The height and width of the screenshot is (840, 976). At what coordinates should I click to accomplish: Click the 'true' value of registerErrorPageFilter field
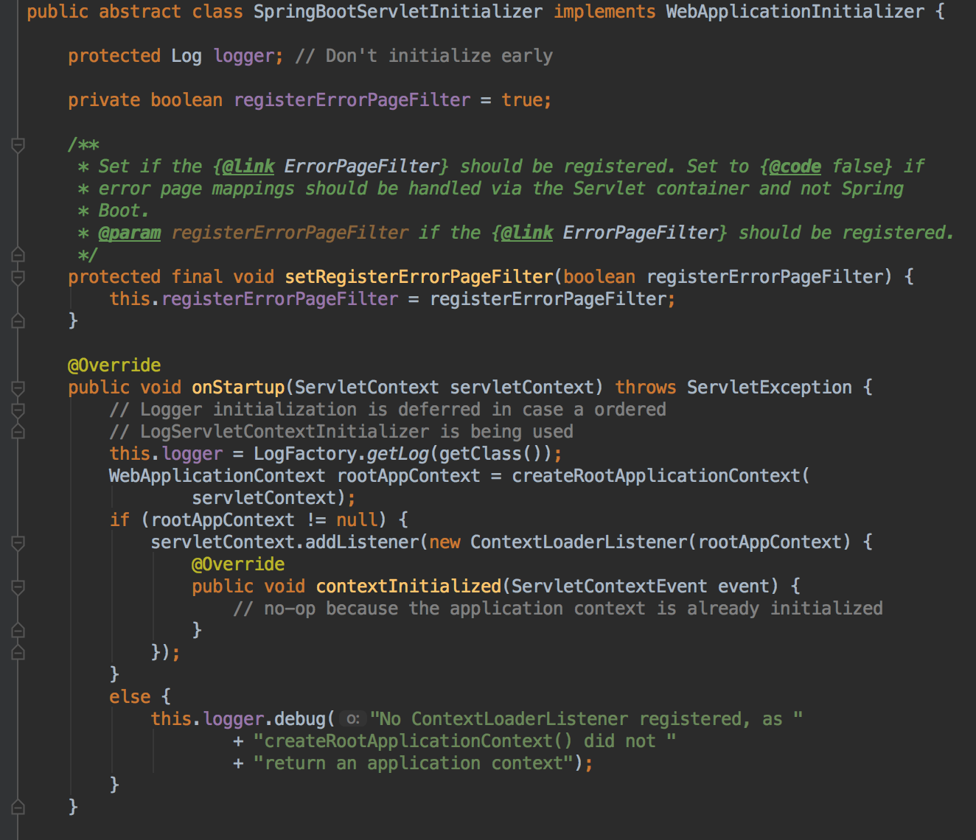[522, 100]
